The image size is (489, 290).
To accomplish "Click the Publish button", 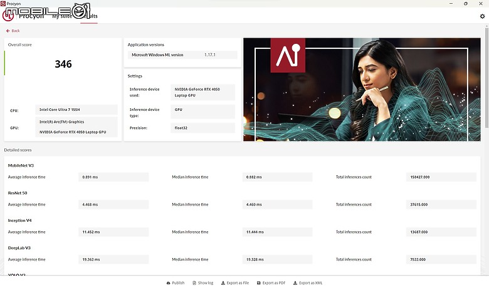I will 176,283.
